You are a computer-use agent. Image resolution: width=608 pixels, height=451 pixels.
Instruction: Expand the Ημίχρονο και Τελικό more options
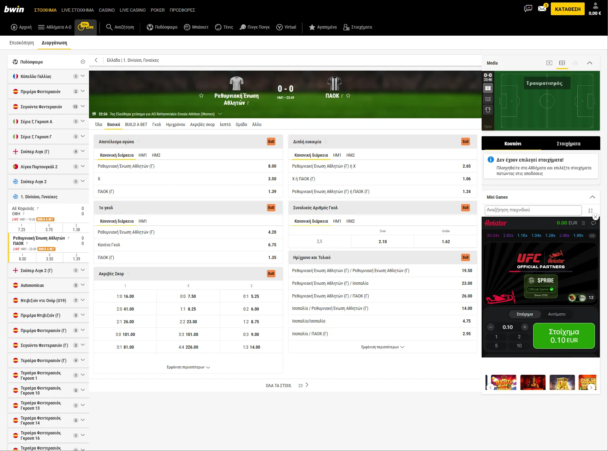pos(382,347)
